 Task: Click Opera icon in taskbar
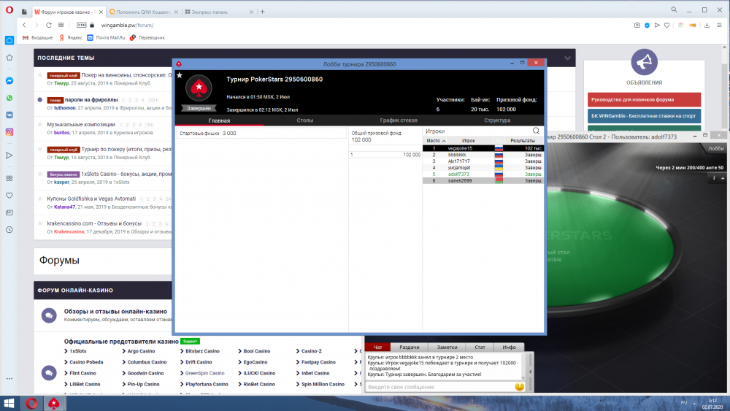[31, 403]
